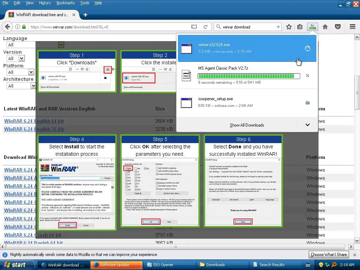The width and height of the screenshot is (360, 270).
Task: Open the History menu
Action: pyautogui.click(x=45, y=3)
